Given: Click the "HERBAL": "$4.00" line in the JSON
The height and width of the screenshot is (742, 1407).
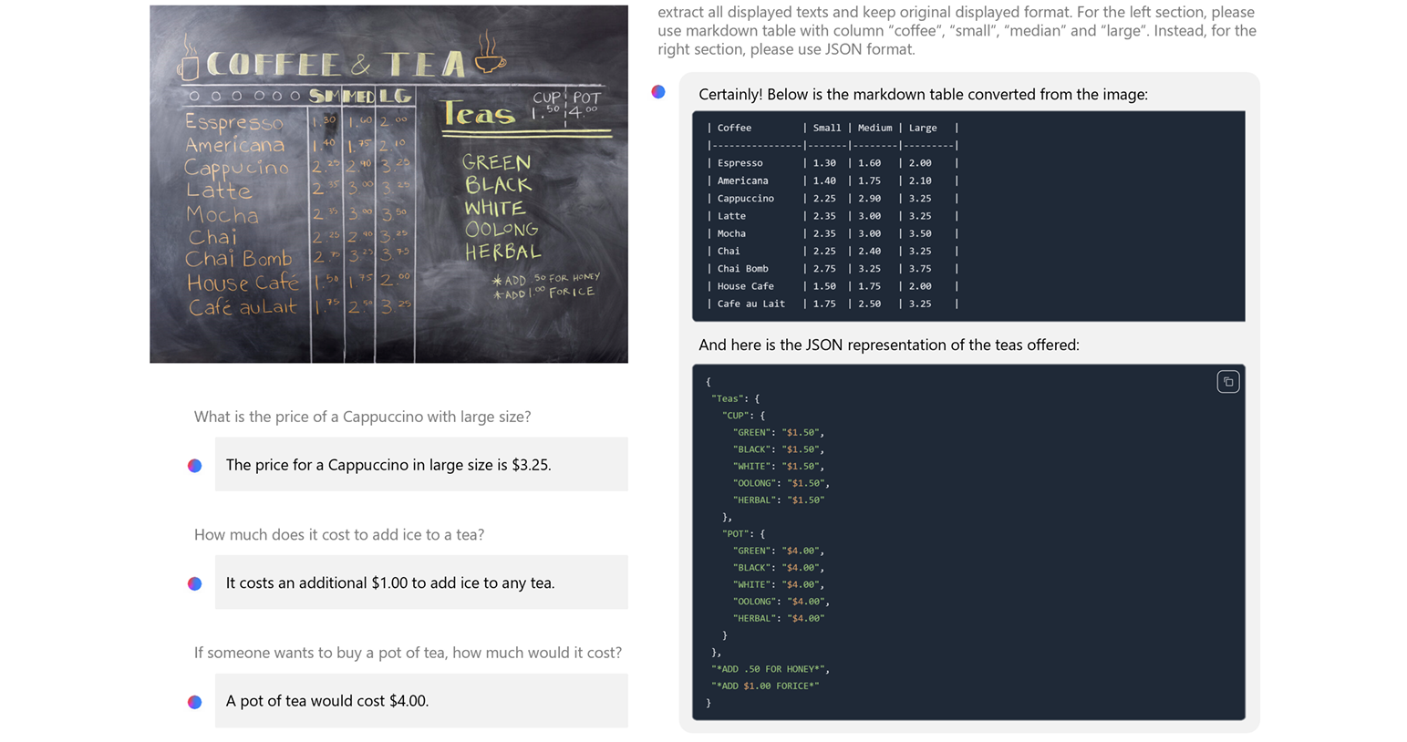Looking at the screenshot, I should tap(778, 618).
